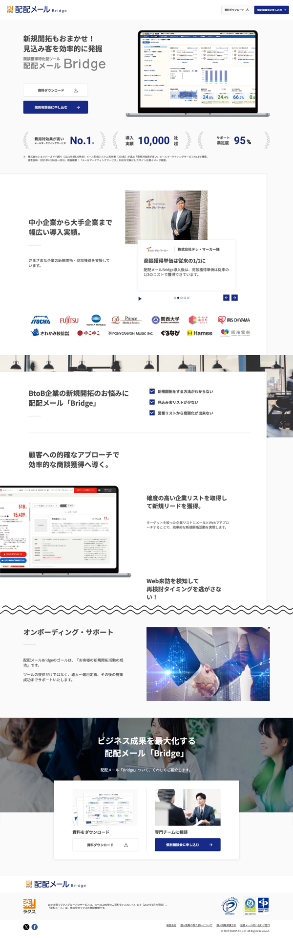This screenshot has width=293, height=938.
Task: Click checkbox for 新規開拓をする方法がわからない
Action: point(152,391)
